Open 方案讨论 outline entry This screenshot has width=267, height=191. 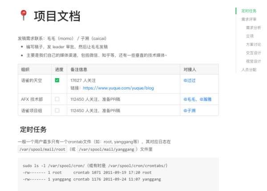click(253, 45)
